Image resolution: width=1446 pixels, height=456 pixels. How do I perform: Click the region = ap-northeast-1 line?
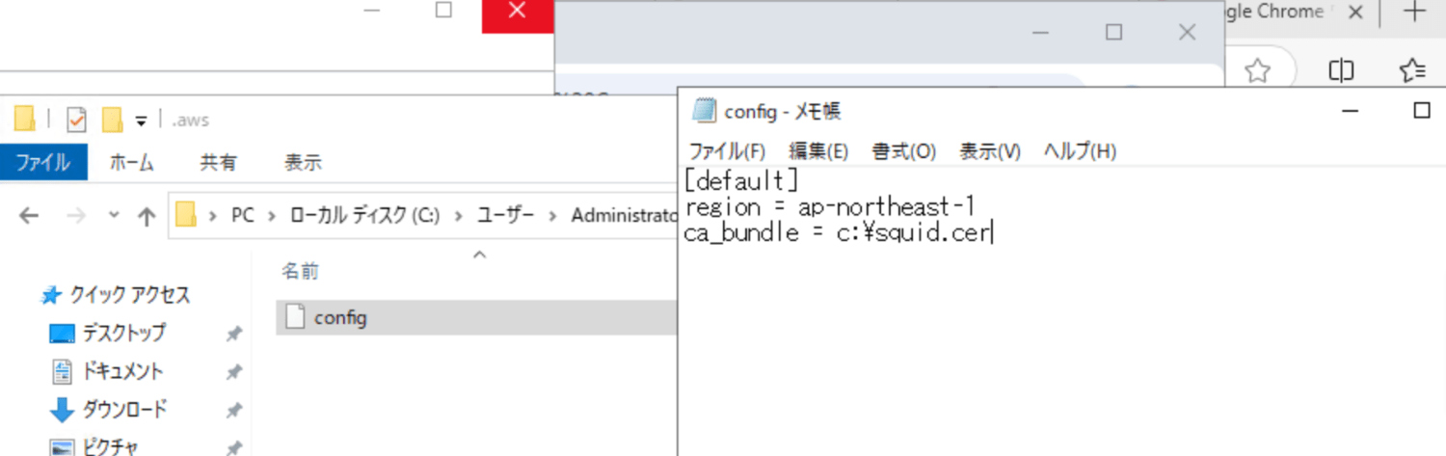(x=830, y=206)
